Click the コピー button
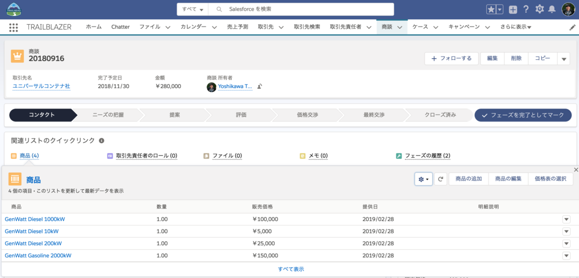 [542, 59]
